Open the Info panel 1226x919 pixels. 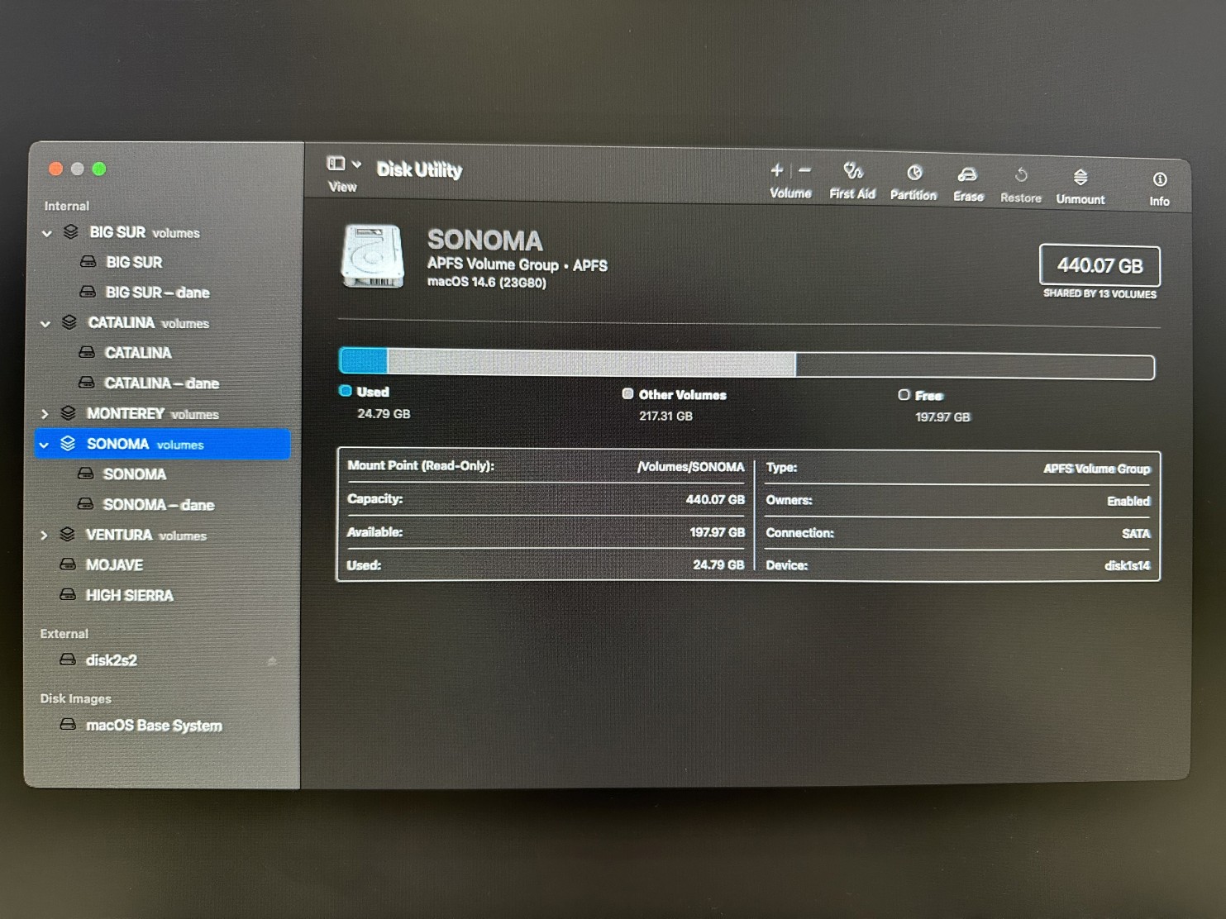[x=1160, y=188]
